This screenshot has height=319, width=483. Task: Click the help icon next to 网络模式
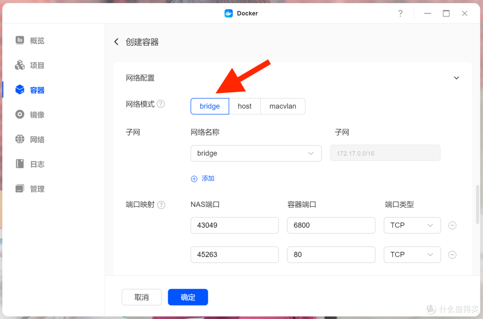tap(161, 104)
